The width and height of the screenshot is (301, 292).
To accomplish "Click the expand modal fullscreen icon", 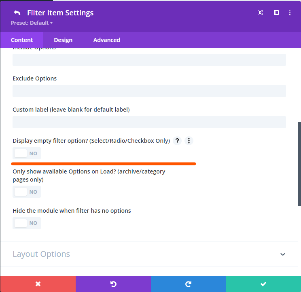I will tap(260, 13).
